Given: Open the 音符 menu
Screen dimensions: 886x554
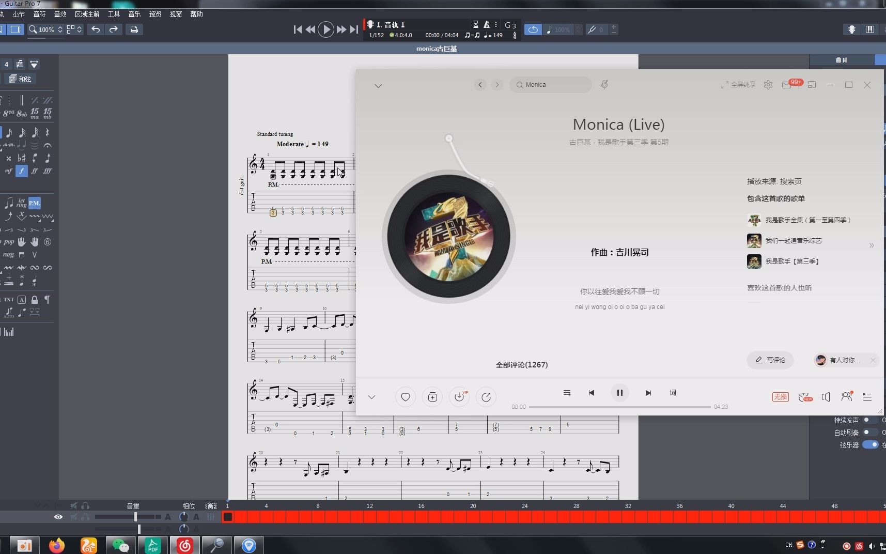Looking at the screenshot, I should pos(39,14).
